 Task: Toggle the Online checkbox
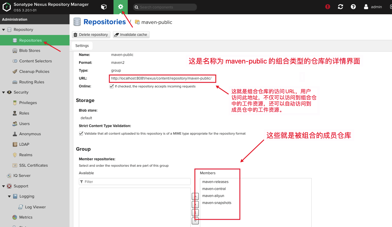tap(111, 86)
